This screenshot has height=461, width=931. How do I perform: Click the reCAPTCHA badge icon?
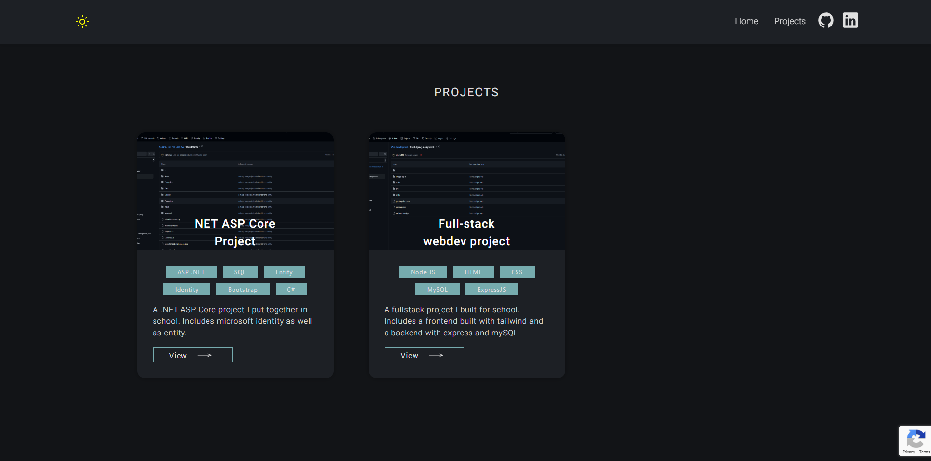[916, 438]
